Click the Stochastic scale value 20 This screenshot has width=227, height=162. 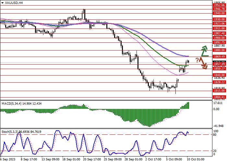tap(215, 151)
